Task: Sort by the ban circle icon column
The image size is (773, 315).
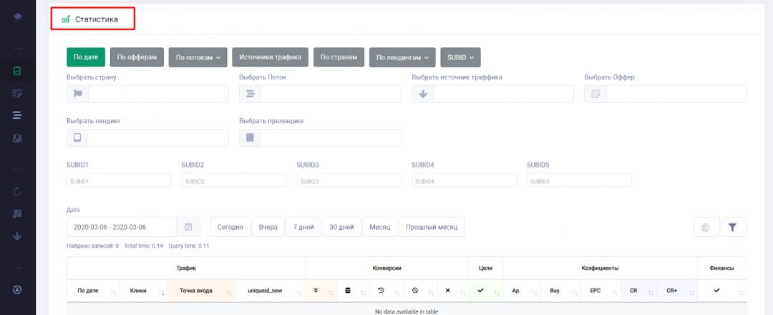Action: pos(419,291)
